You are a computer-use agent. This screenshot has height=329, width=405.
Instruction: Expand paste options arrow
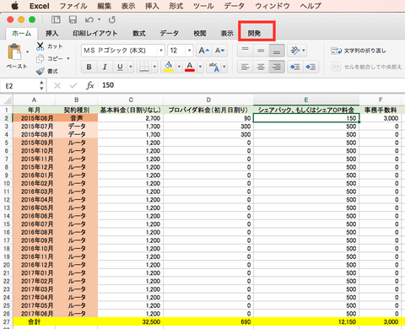pos(27,51)
